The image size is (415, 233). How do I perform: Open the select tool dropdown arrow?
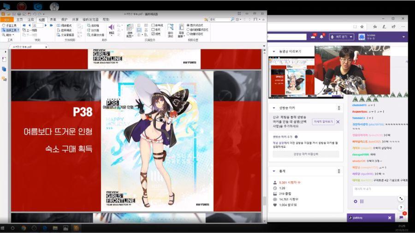click(x=18, y=30)
